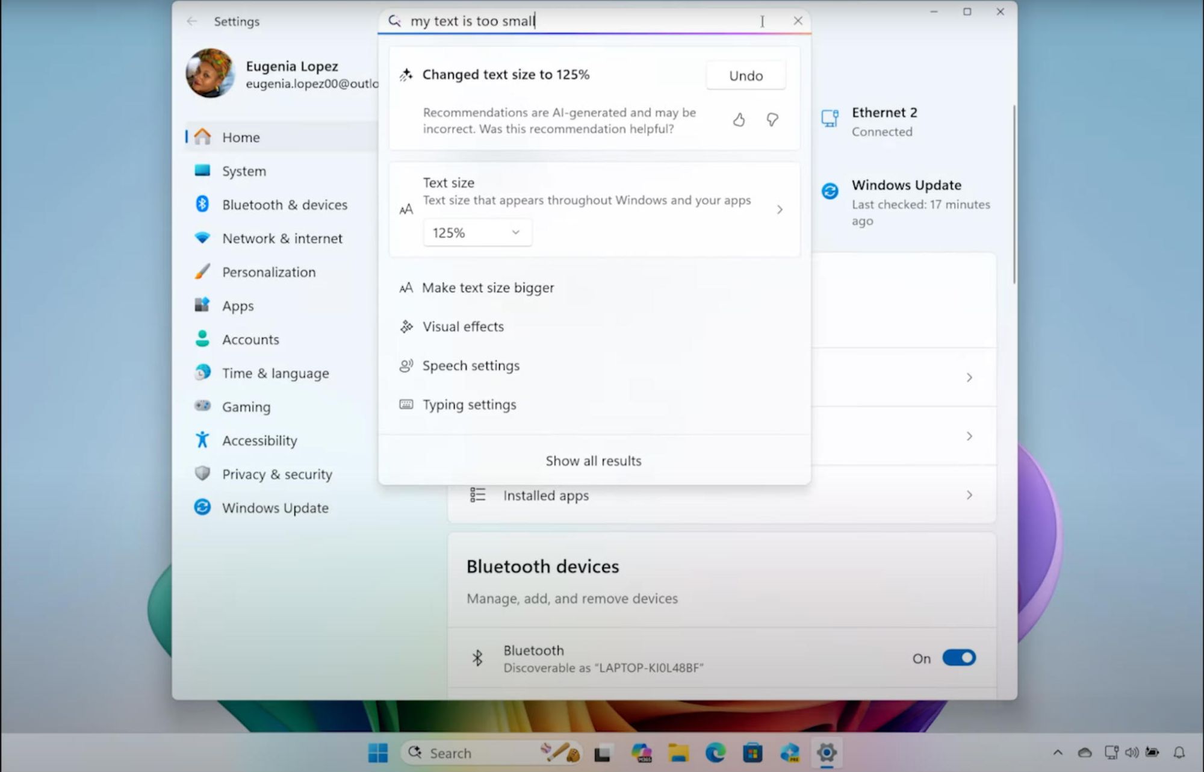Image resolution: width=1204 pixels, height=772 pixels.
Task: Show hidden icons in system tray
Action: tap(1058, 752)
